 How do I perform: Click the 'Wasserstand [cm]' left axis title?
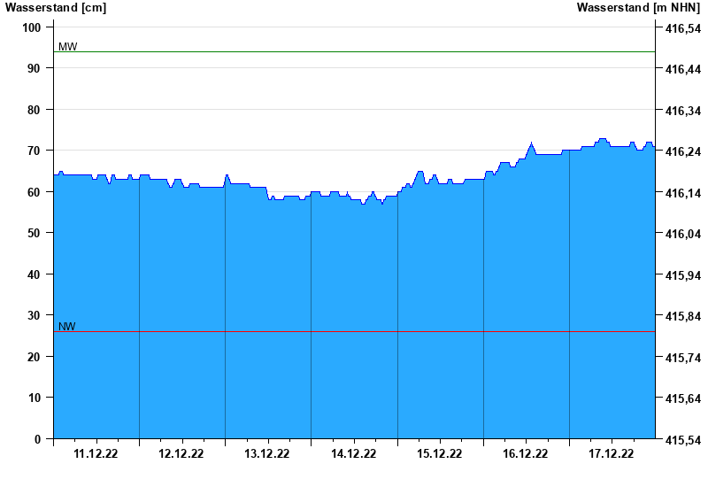[x=55, y=8]
